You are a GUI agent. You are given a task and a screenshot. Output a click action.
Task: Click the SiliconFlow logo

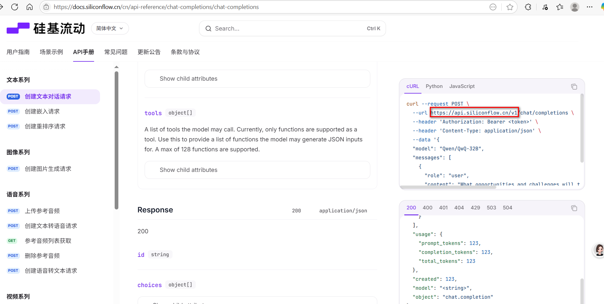(46, 29)
